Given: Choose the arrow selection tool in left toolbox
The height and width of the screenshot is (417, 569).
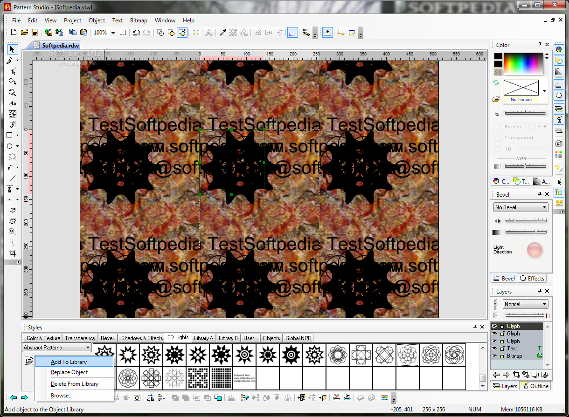Looking at the screenshot, I should [13, 49].
